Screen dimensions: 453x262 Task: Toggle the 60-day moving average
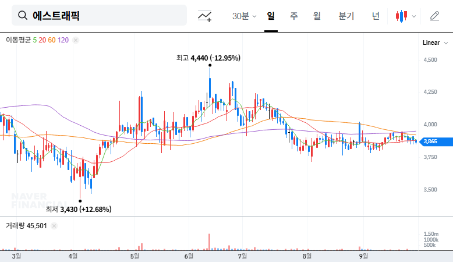pos(52,40)
